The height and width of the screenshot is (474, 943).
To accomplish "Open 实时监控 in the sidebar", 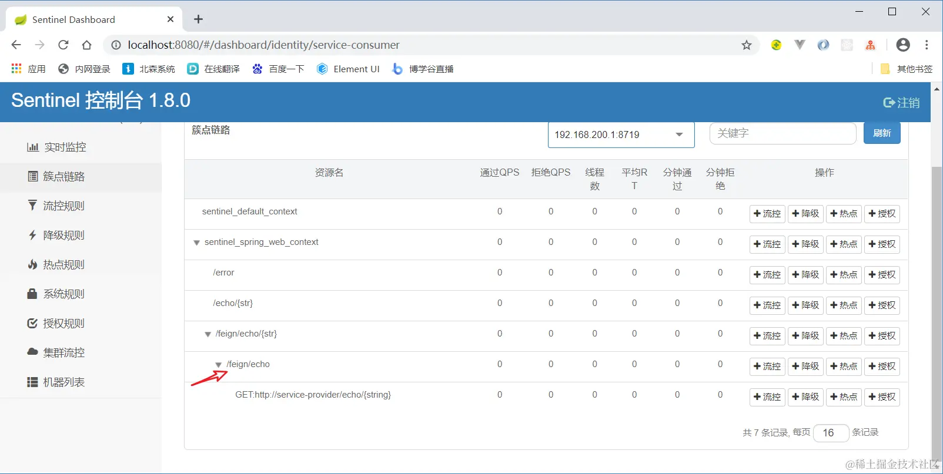I will tap(56, 147).
